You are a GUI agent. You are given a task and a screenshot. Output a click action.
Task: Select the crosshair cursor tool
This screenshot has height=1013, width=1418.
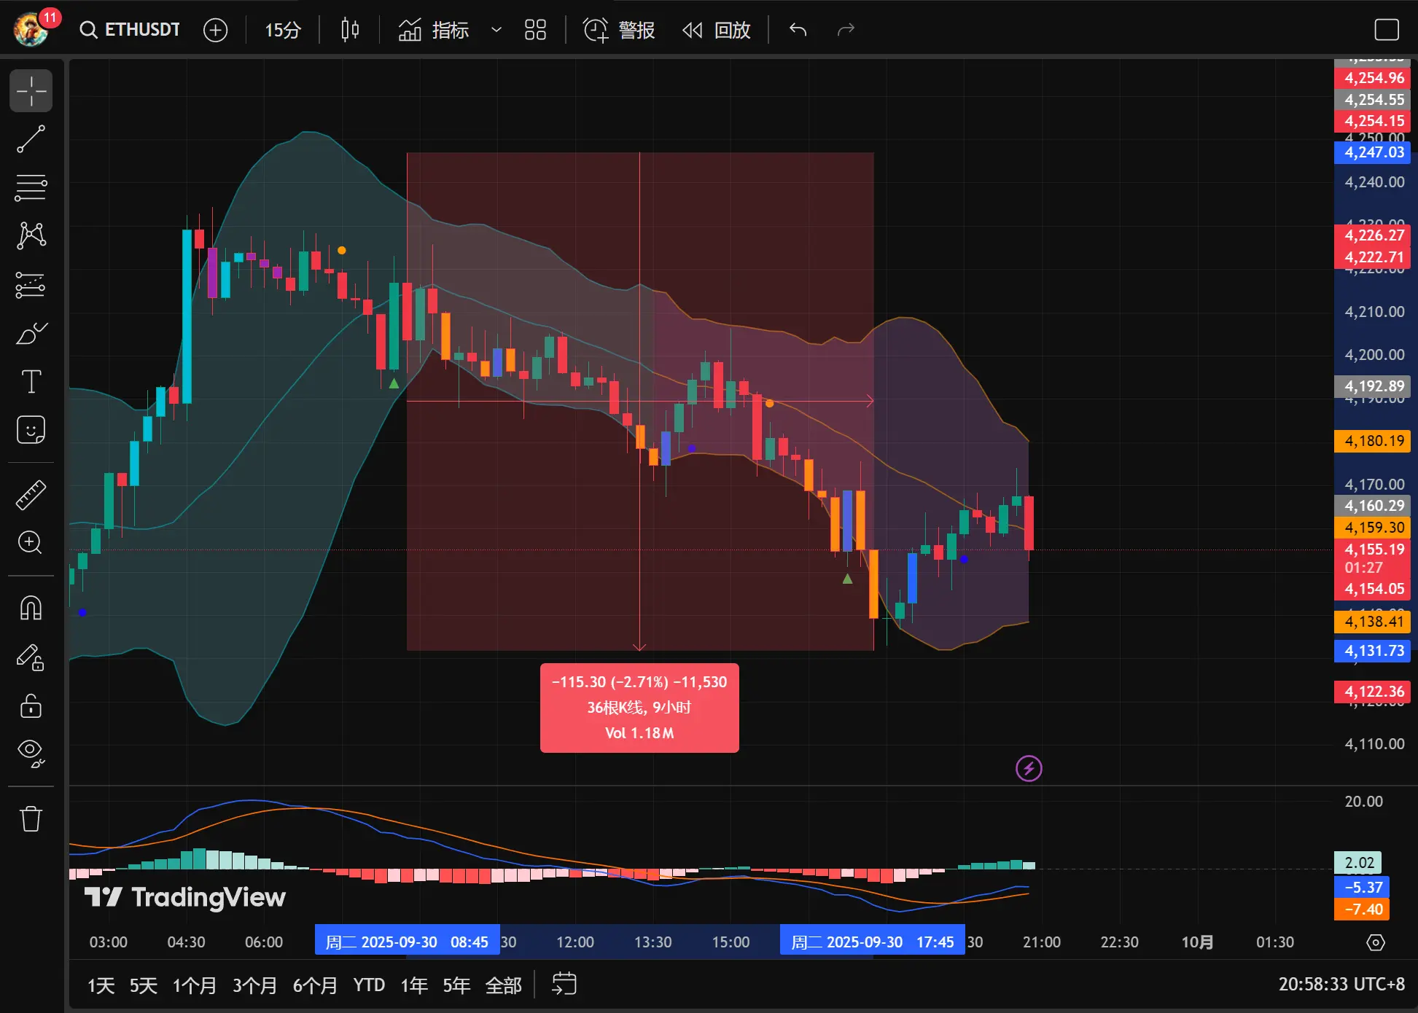point(31,91)
